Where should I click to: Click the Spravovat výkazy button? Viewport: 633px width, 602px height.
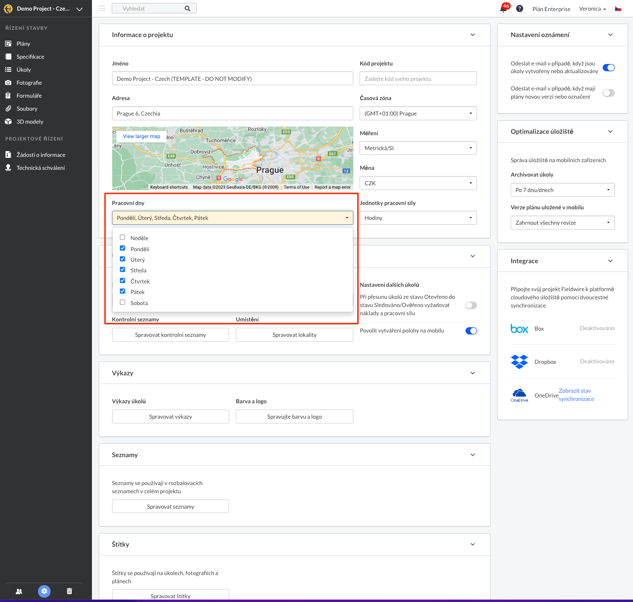pyautogui.click(x=170, y=417)
